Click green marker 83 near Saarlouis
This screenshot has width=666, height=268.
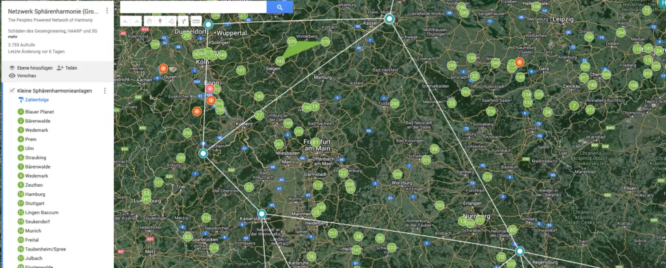[x=187, y=237]
